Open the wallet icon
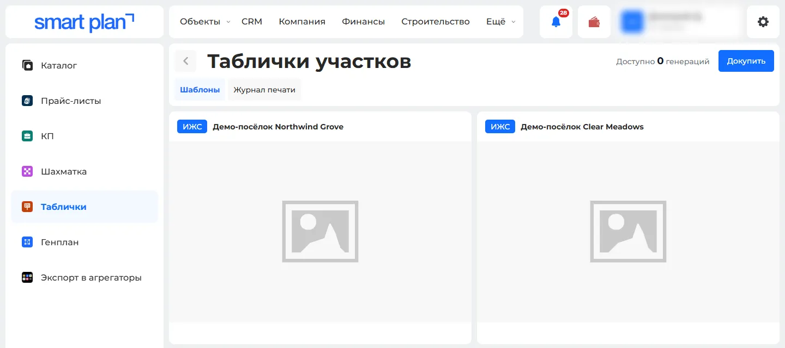 (x=594, y=22)
